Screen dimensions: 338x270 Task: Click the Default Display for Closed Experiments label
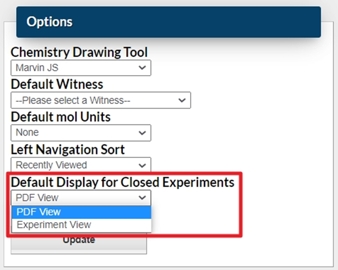pos(122,182)
